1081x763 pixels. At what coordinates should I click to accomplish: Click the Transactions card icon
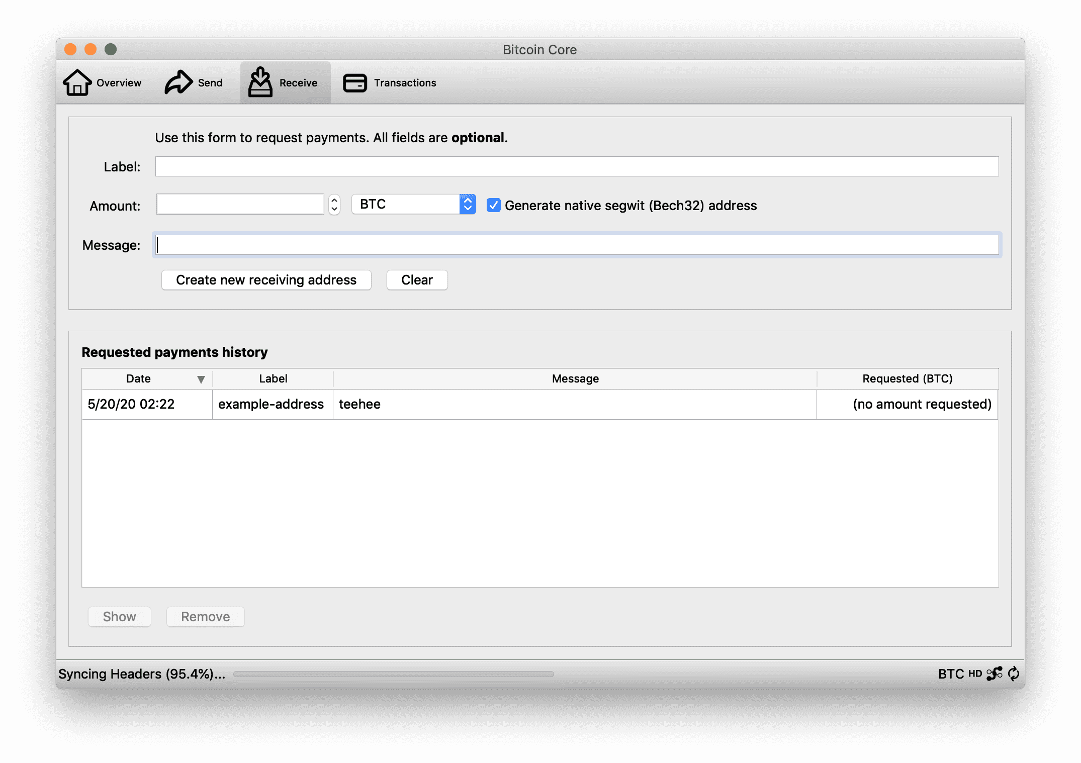355,83
